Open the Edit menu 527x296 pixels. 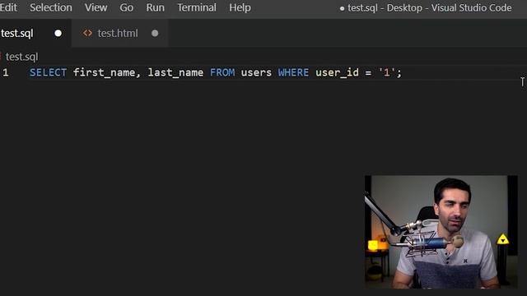click(x=8, y=7)
